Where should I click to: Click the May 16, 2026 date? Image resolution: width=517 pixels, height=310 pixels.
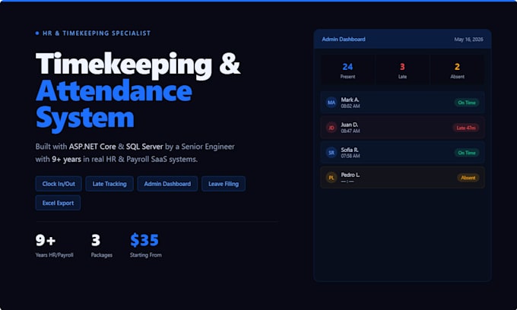[468, 40]
